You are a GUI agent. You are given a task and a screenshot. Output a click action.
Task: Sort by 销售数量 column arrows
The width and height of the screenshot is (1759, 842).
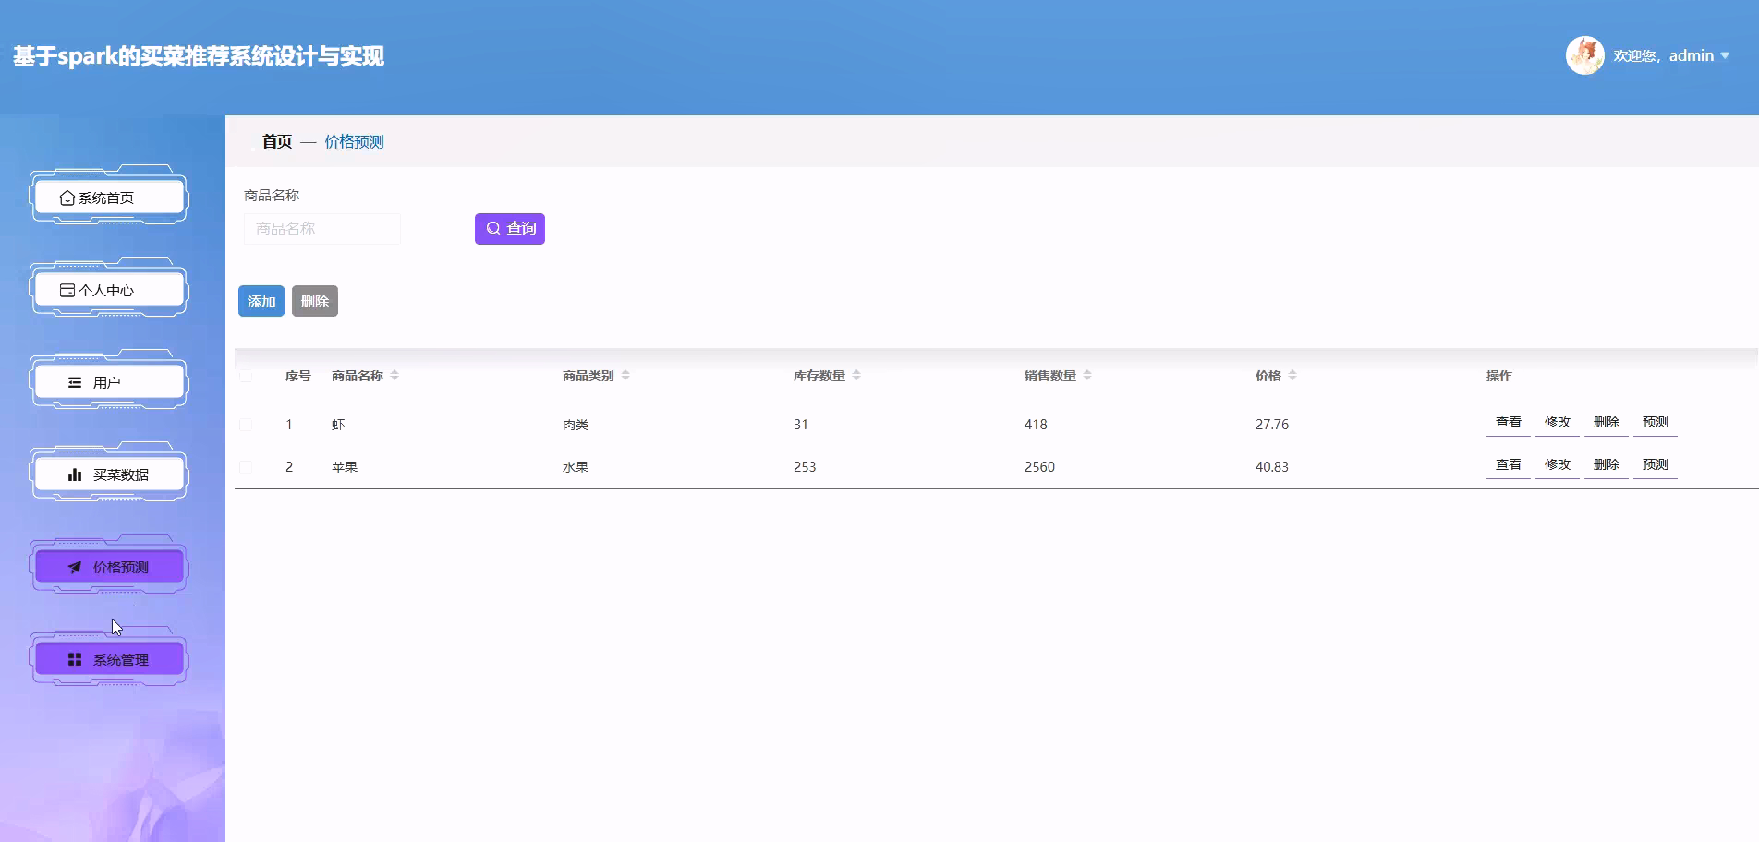point(1087,376)
